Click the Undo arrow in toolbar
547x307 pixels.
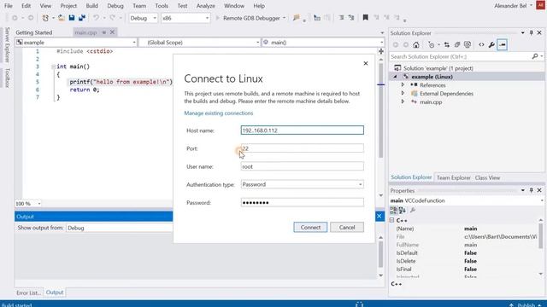click(x=96, y=18)
